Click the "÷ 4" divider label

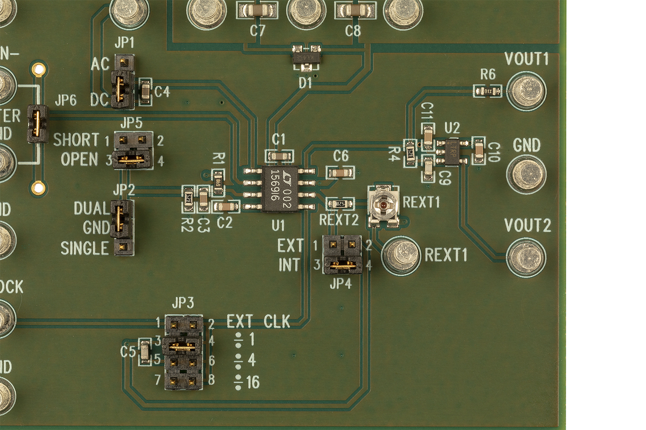(x=245, y=360)
